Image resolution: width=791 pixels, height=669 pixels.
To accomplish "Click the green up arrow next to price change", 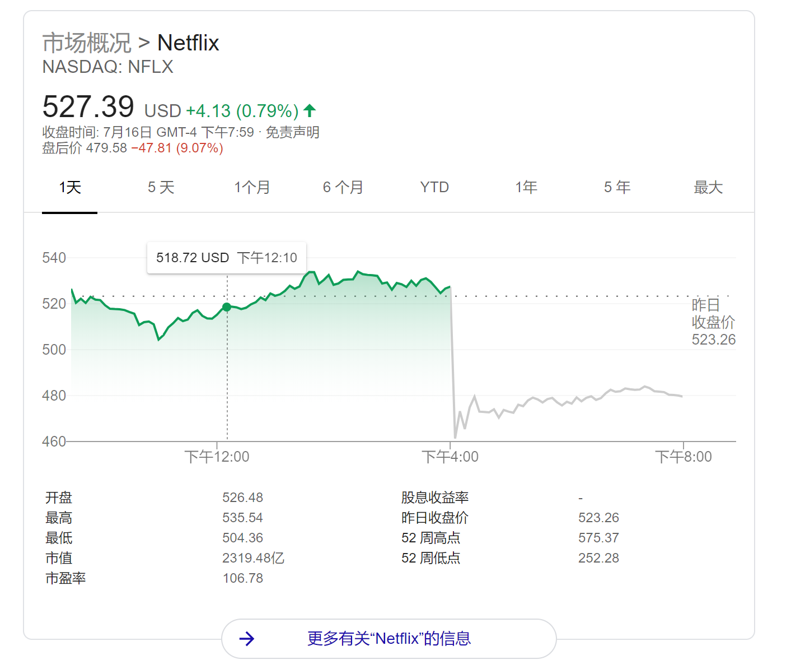I will (310, 110).
